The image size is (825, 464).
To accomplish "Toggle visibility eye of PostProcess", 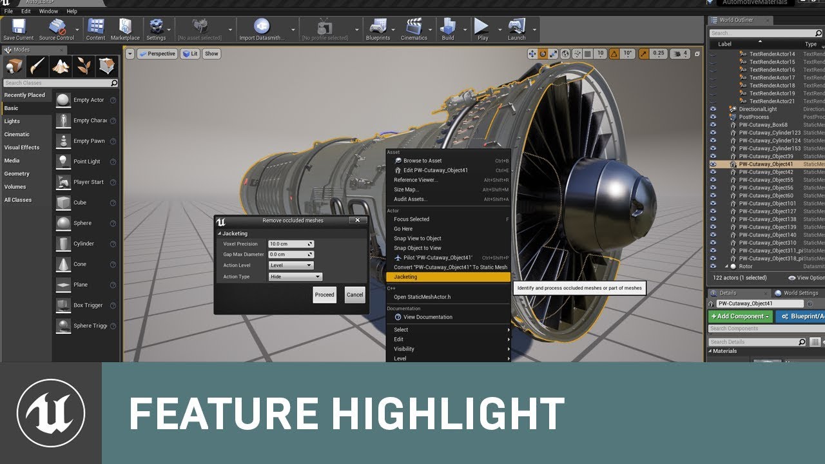I will coord(713,117).
